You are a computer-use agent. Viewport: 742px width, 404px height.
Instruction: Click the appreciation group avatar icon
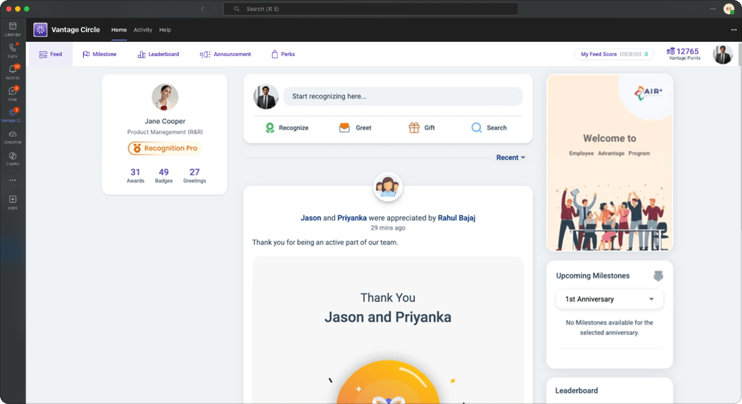tap(387, 187)
